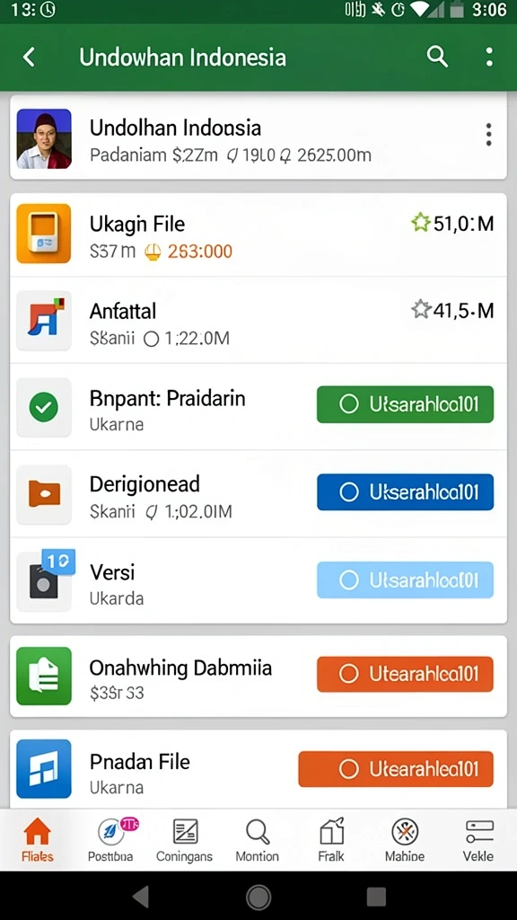Tap the Anfattal app icon
Screen dimensions: 517x920
(44, 321)
